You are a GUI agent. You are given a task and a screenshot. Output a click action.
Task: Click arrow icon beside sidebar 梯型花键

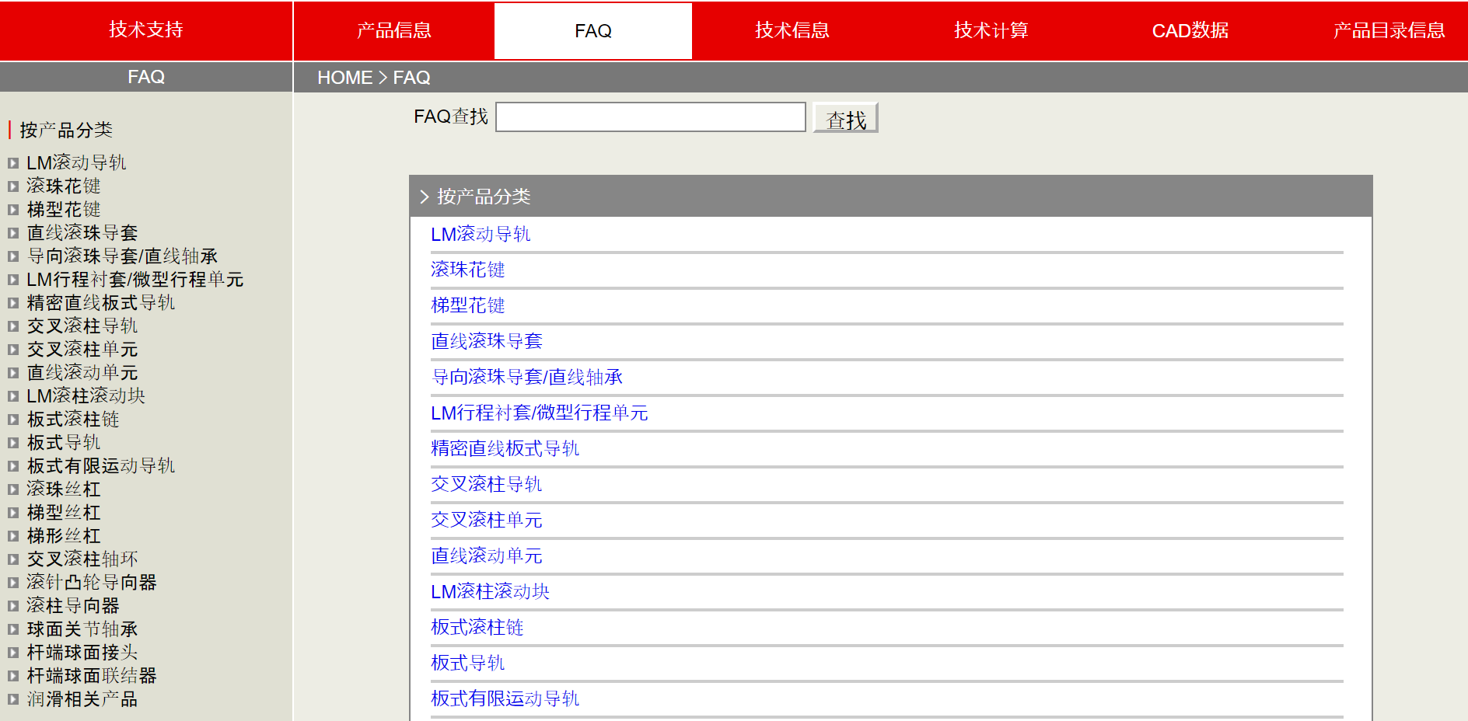tap(13, 210)
